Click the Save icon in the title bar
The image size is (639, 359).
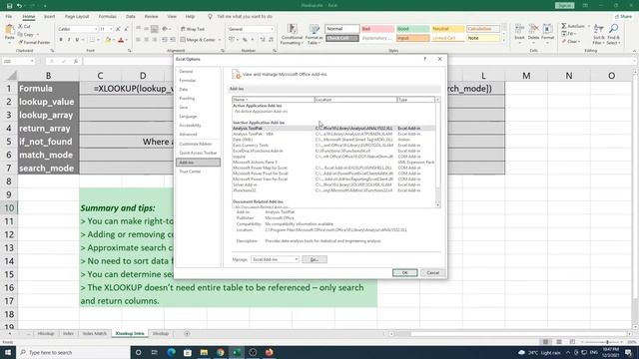(9, 6)
